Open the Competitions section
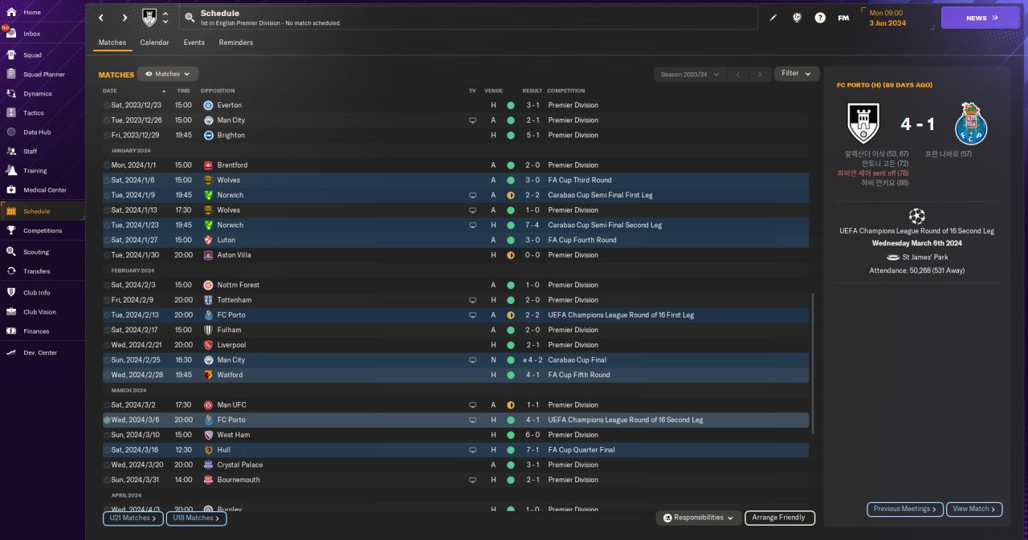The height and width of the screenshot is (540, 1028). [42, 230]
